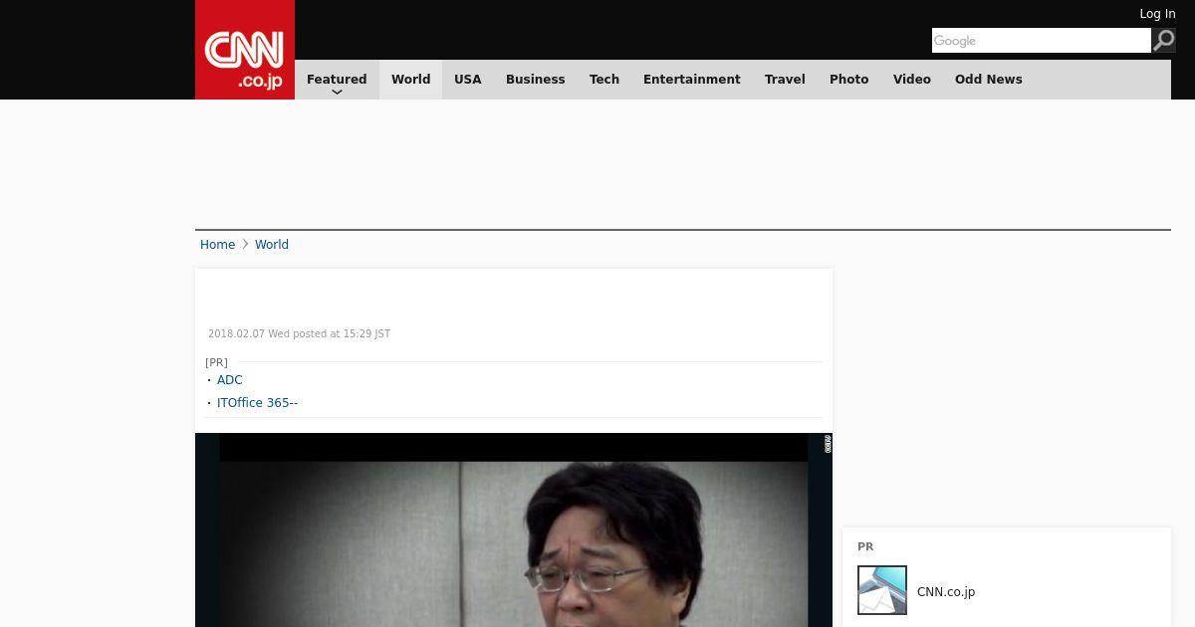Go to the USA section
The width and height of the screenshot is (1195, 627).
468,80
